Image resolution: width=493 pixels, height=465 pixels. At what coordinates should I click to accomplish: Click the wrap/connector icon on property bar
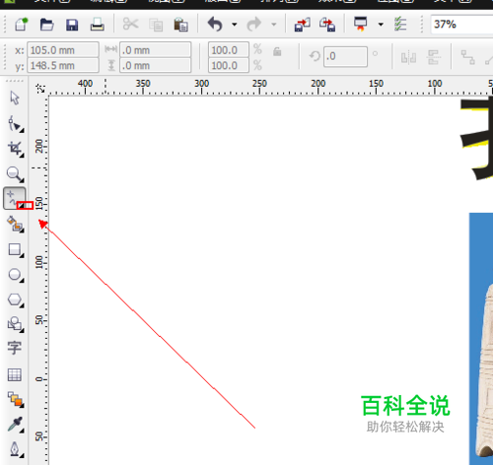point(467,57)
